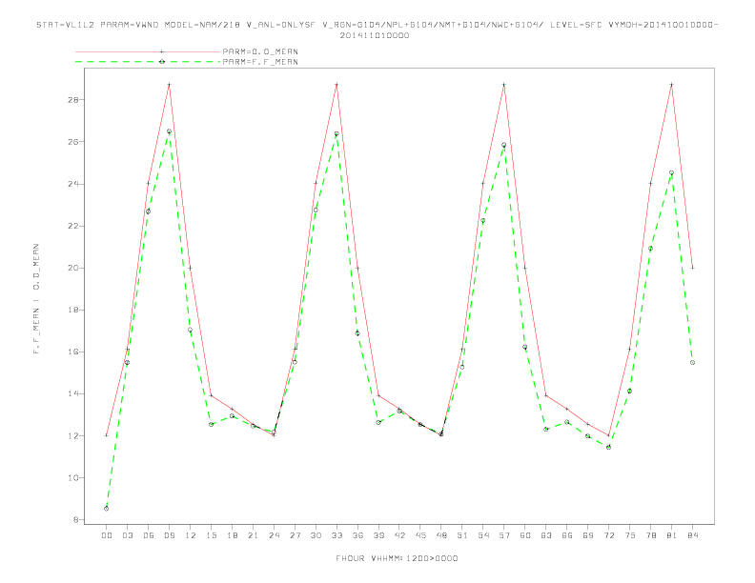The width and height of the screenshot is (755, 583).
Task: Click the y-axis title F.F_MEAN | O.O_MEAN
Action: 36,299
